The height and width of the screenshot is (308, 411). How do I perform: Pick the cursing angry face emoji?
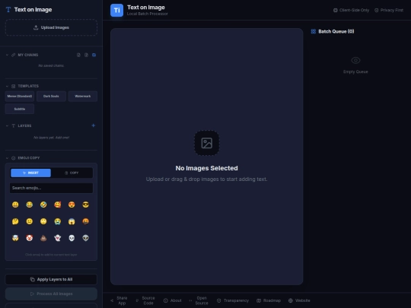[86, 221]
